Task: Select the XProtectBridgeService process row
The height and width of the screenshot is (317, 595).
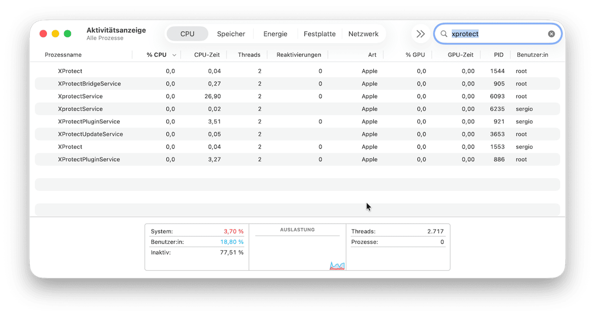Action: tap(89, 84)
